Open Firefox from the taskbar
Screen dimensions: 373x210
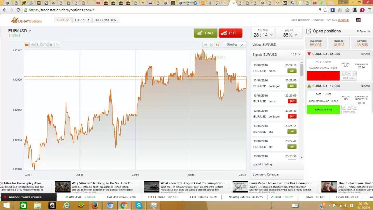click(x=95, y=205)
